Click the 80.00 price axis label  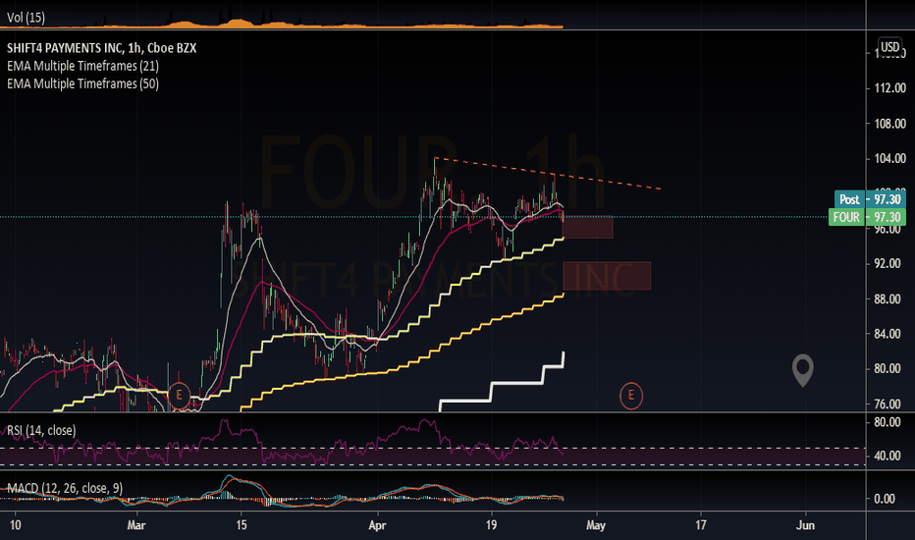tap(887, 369)
